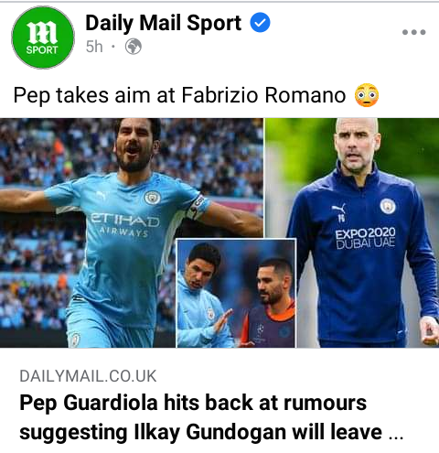Tap the Etihad Airways logo on the shirt

click(124, 225)
